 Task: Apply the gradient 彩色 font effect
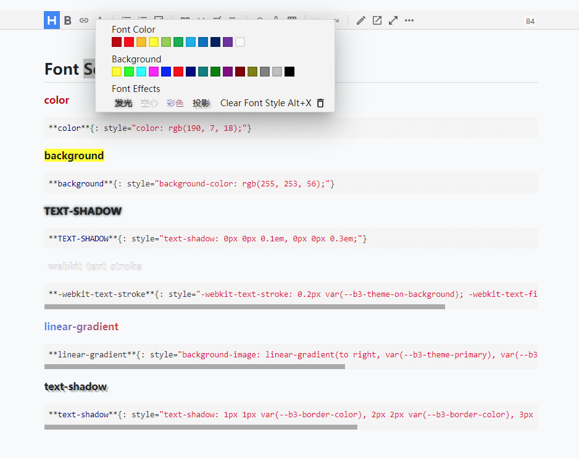coord(175,103)
